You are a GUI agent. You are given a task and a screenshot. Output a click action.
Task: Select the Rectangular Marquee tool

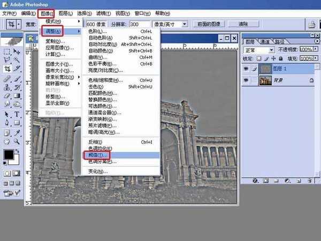pyautogui.click(x=7, y=51)
